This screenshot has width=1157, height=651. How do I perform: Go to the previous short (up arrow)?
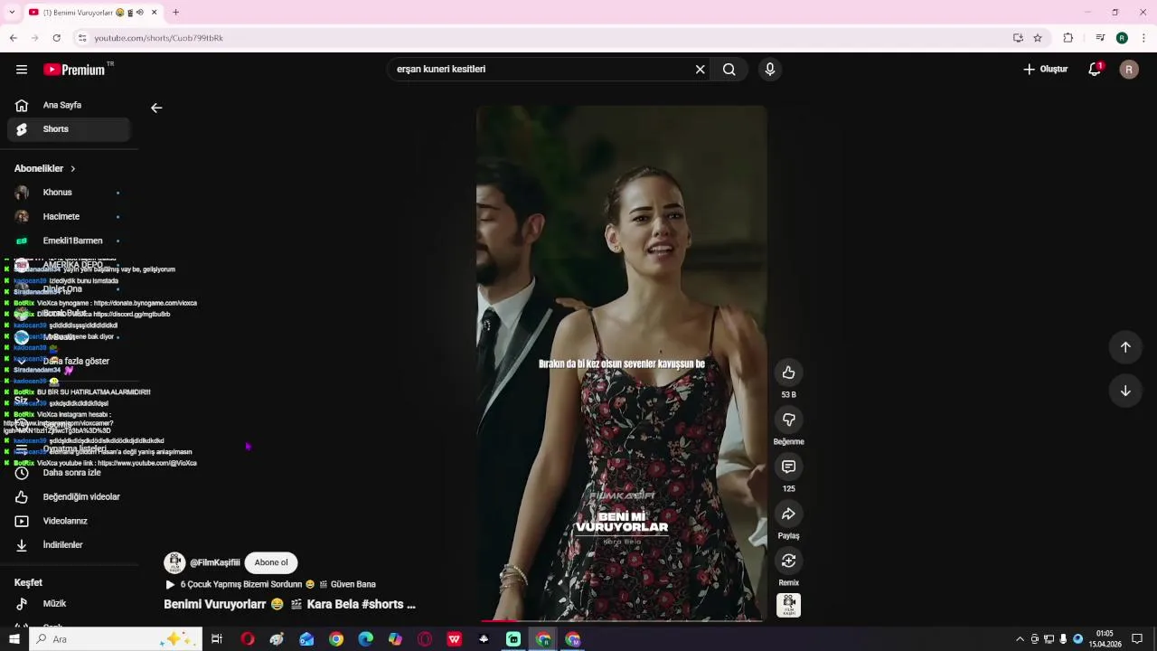point(1125,347)
